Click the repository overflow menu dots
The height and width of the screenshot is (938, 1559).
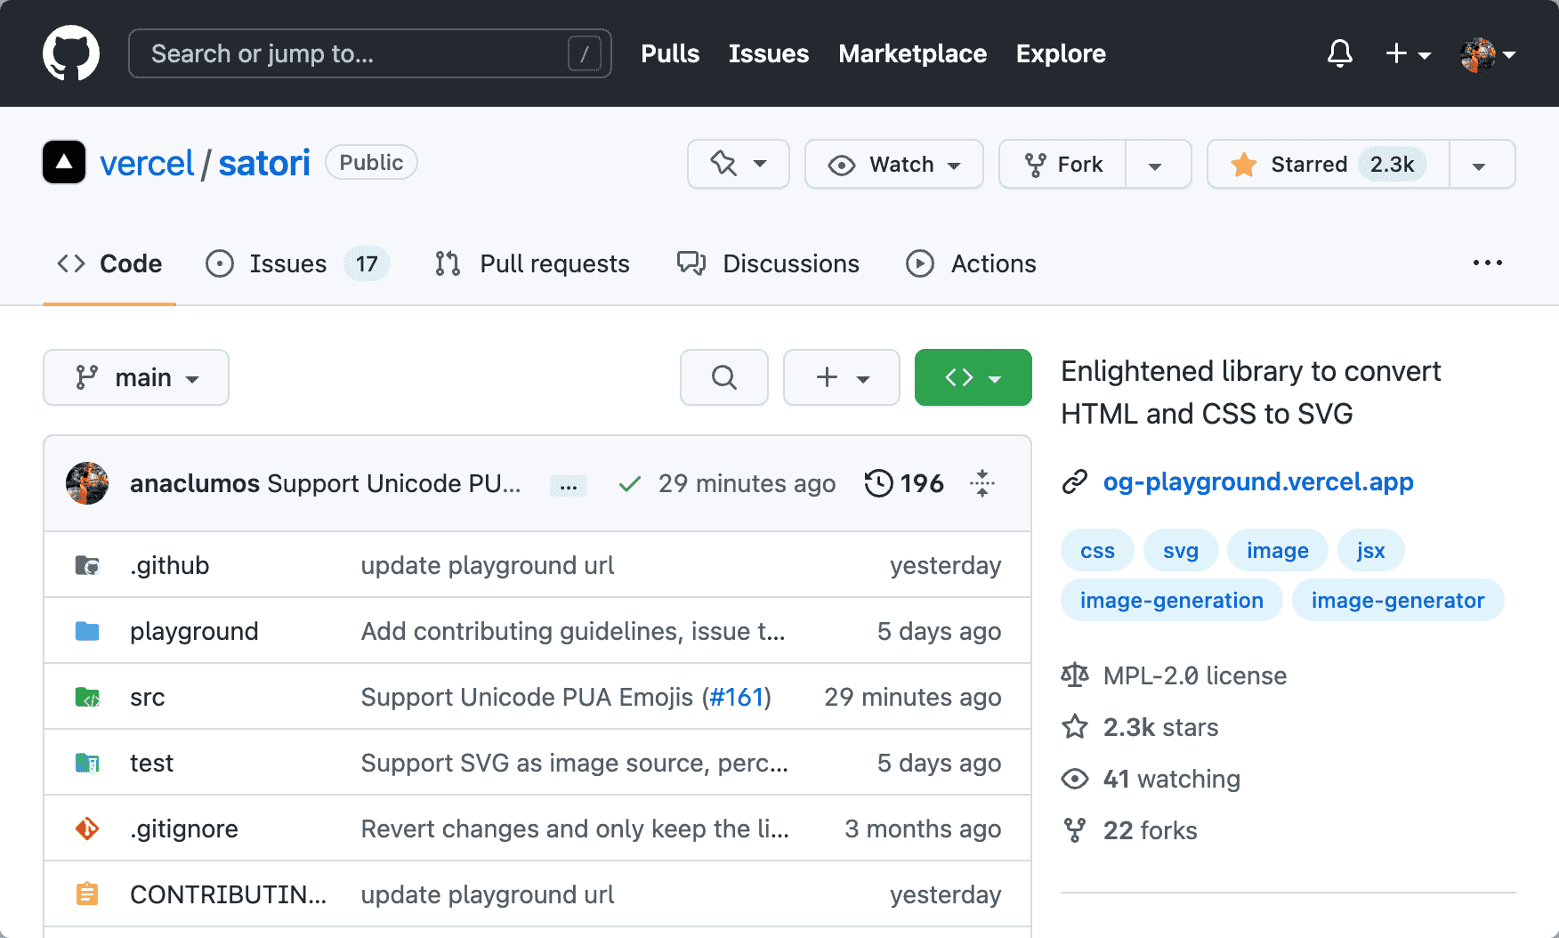pos(1487,263)
